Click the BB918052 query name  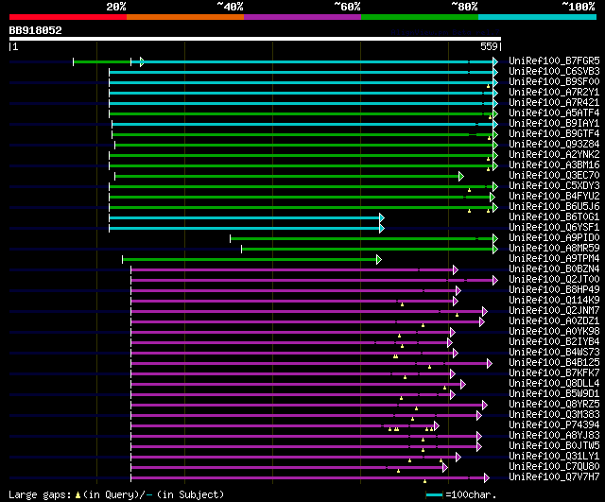point(36,30)
